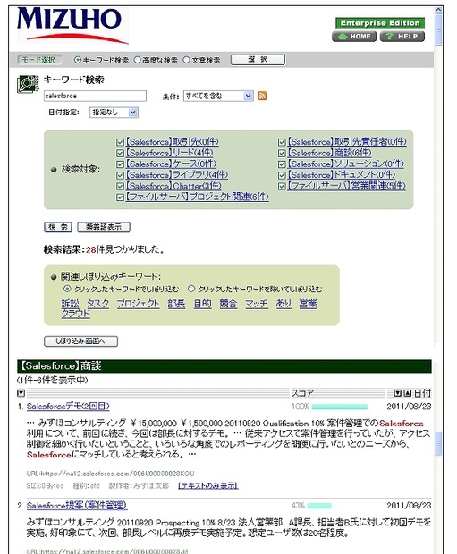This screenshot has height=554, width=457.
Task: Select 文章検索 radio button
Action: point(186,60)
